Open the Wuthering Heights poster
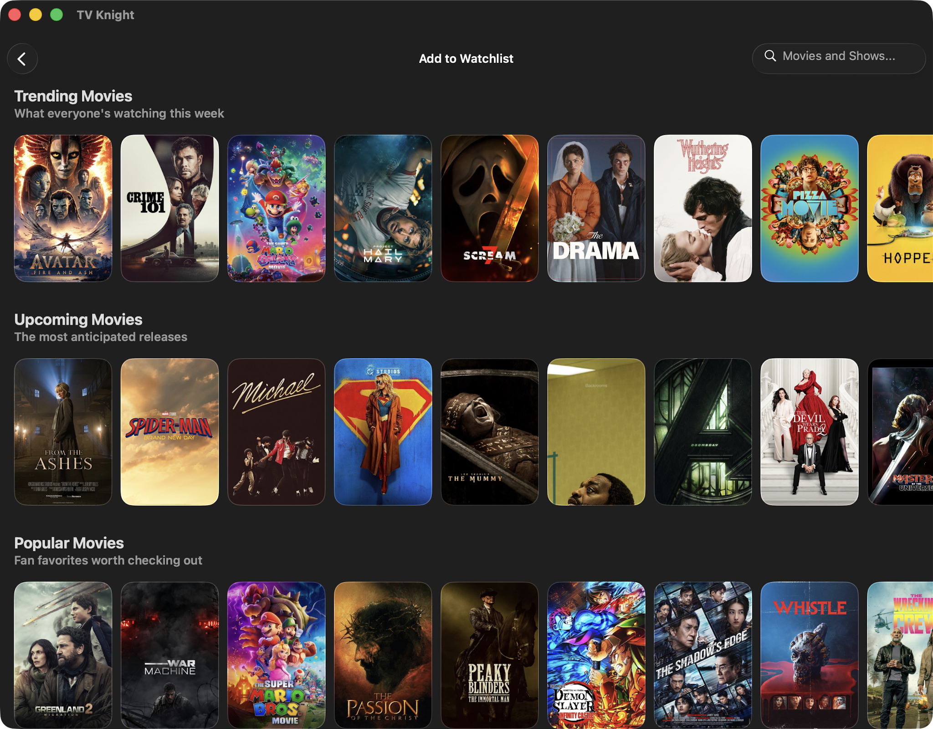This screenshot has width=933, height=729. [702, 208]
